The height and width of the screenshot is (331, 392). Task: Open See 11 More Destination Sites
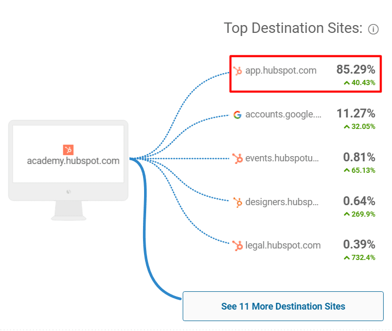pos(283,306)
